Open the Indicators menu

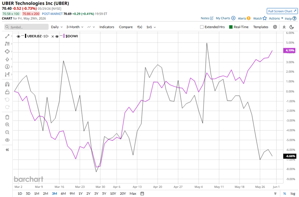[107, 27]
